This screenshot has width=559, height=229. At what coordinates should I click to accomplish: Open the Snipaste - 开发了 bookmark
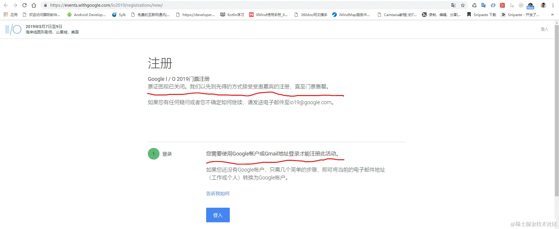(520, 15)
